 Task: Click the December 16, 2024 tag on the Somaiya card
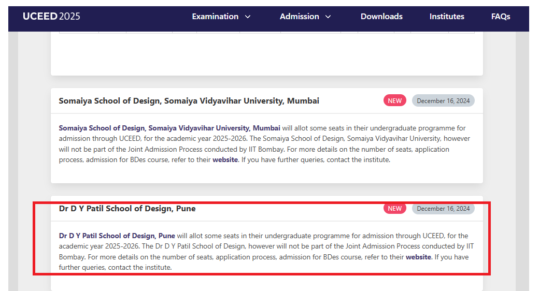pyautogui.click(x=443, y=100)
